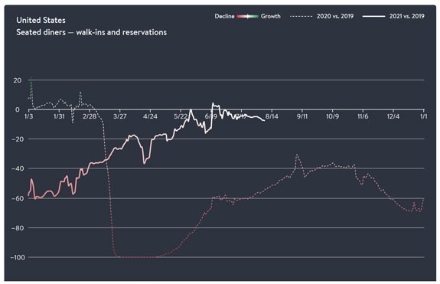440x284 pixels.
Task: Click the x-axis date 12/4
Action: 393,116
